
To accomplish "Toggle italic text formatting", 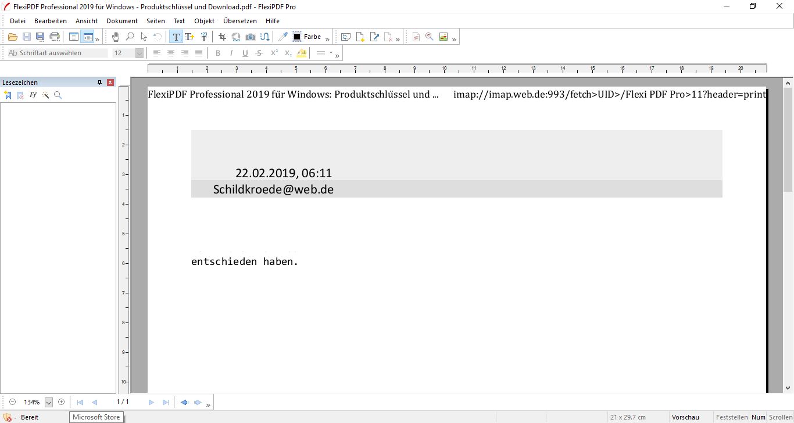I will pos(231,53).
